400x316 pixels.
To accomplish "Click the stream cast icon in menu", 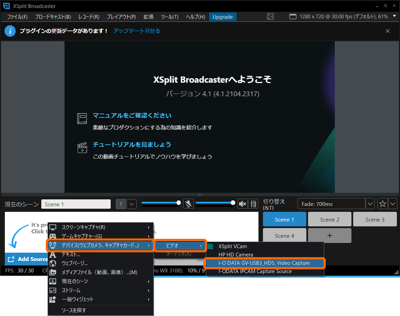I will [53, 290].
